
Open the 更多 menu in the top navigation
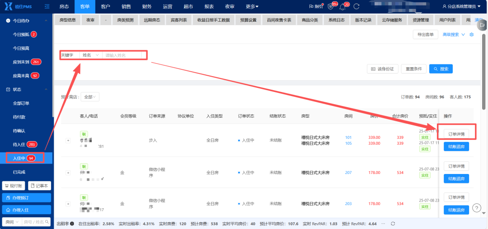click(252, 6)
